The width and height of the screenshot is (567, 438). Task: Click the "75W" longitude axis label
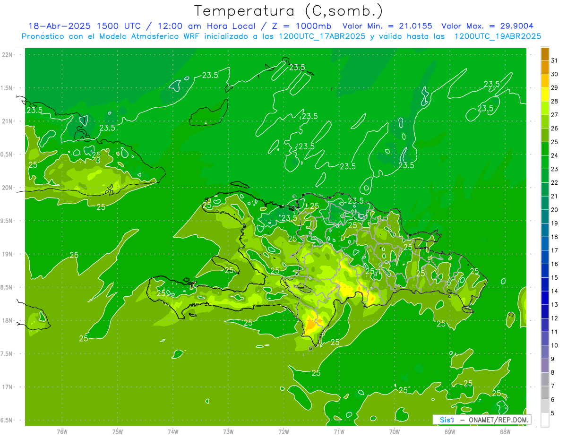117,431
